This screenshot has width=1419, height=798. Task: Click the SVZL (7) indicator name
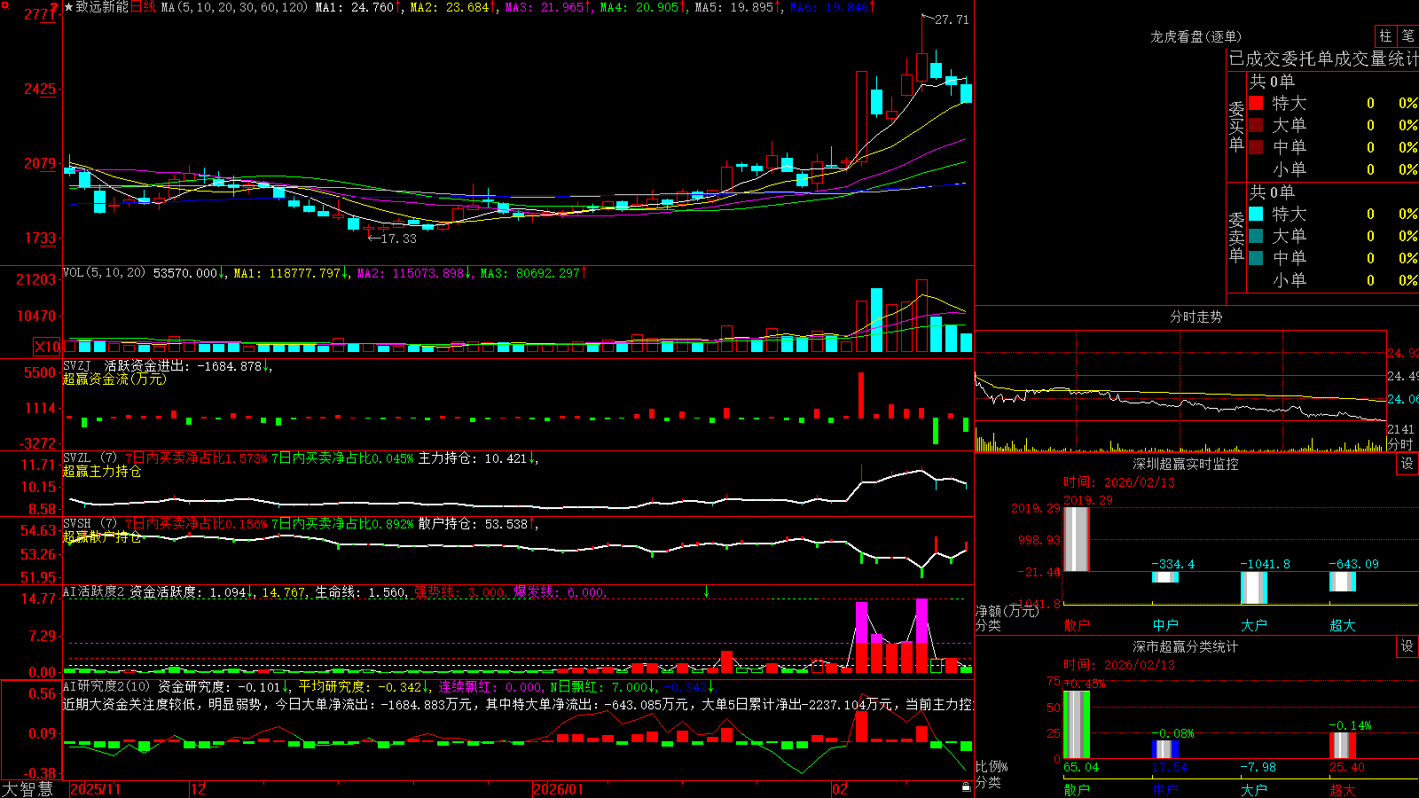pos(90,458)
